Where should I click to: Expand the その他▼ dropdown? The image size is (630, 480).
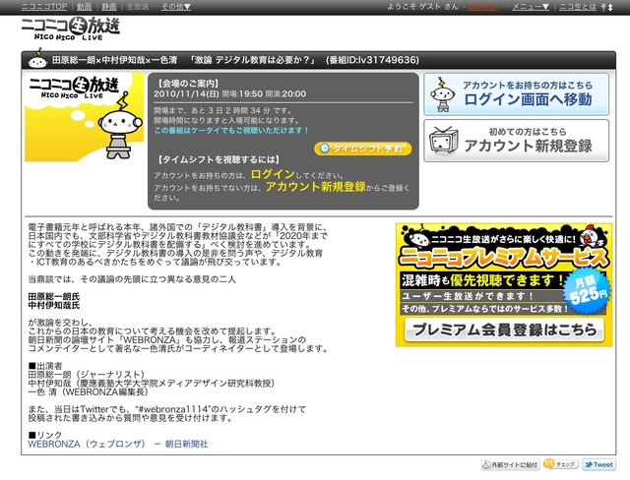tap(176, 7)
